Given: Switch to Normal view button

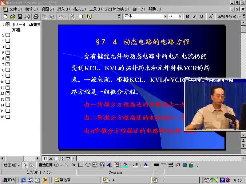Looking at the screenshot, I should (45, 158).
